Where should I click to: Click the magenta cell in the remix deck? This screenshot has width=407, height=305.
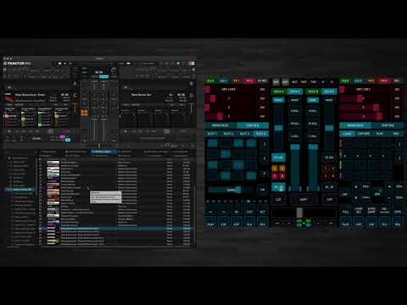click(x=62, y=137)
